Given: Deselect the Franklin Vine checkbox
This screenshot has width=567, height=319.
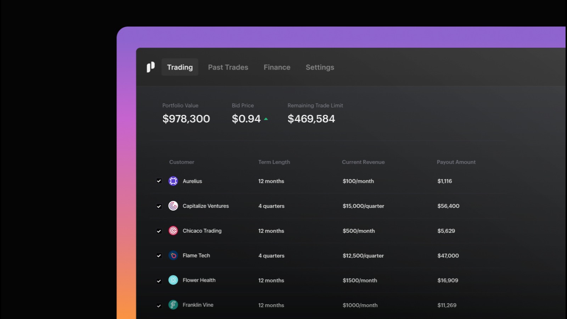Looking at the screenshot, I should [159, 306].
